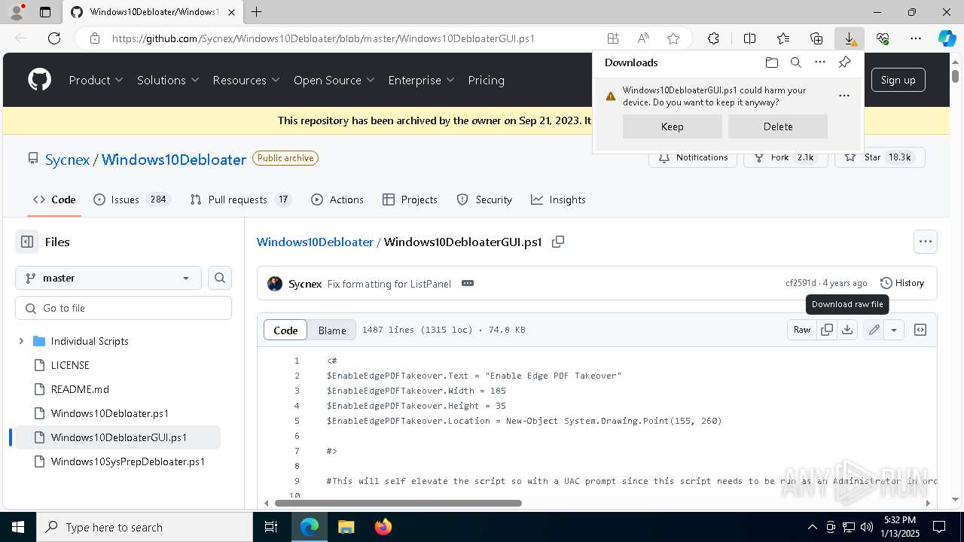Click the edit pencil icon

pos(874,330)
